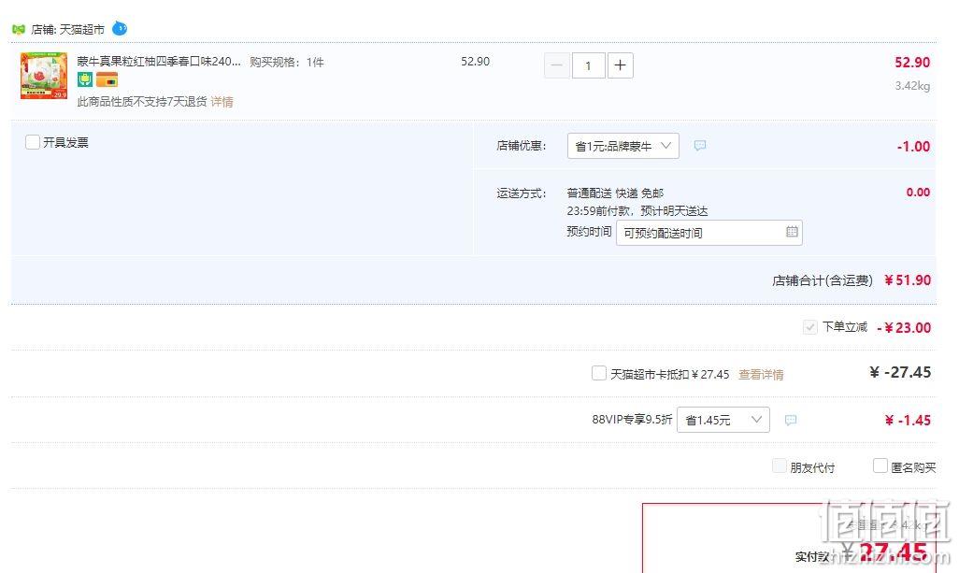Click the green Tmall store logo icon
This screenshot has height=573, width=959.
[x=19, y=29]
